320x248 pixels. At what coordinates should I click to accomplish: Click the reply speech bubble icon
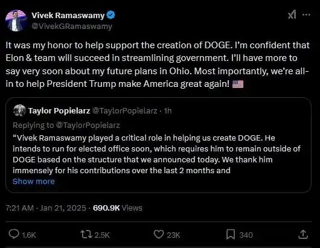point(14,234)
